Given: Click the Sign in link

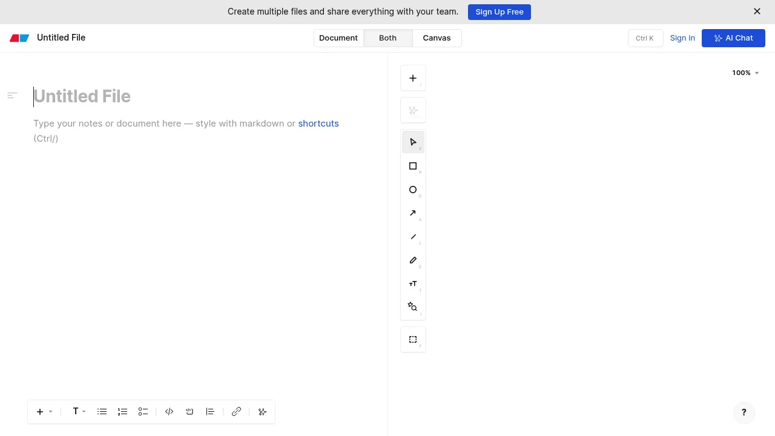Looking at the screenshot, I should coord(682,38).
